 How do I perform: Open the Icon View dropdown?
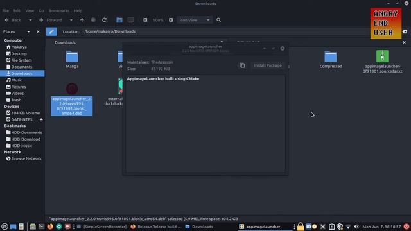pyautogui.click(x=194, y=20)
